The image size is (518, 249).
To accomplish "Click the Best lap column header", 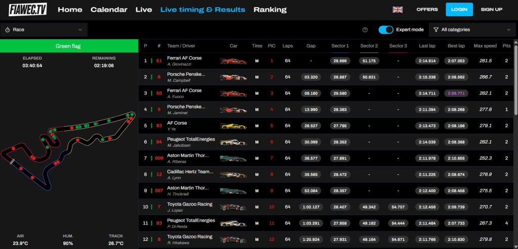I will click(x=456, y=46).
